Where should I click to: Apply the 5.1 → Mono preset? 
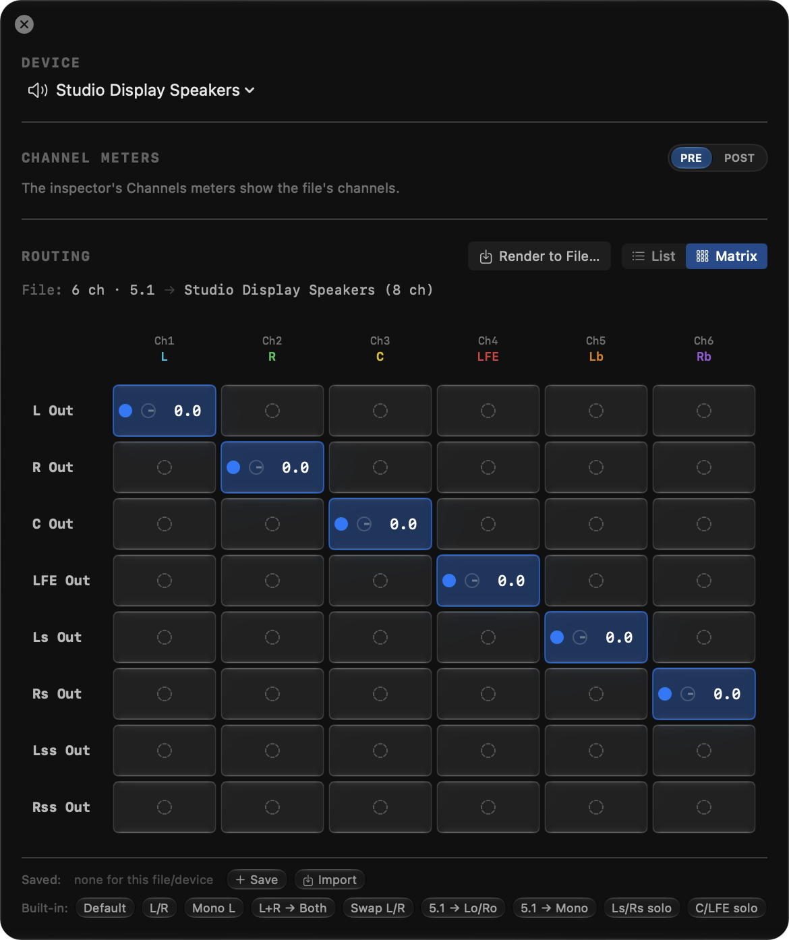(x=554, y=908)
